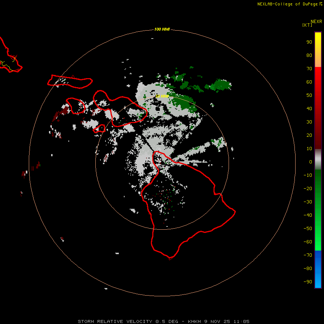Screen dimensions: 324x324
Task: Click the 11:05 timestamp in caption
Action: [241, 321]
